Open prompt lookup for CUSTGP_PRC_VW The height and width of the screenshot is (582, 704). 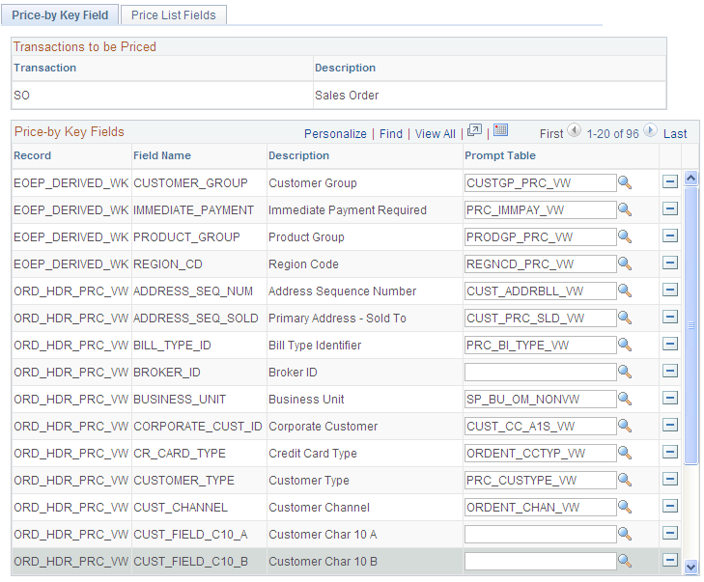[x=625, y=183]
